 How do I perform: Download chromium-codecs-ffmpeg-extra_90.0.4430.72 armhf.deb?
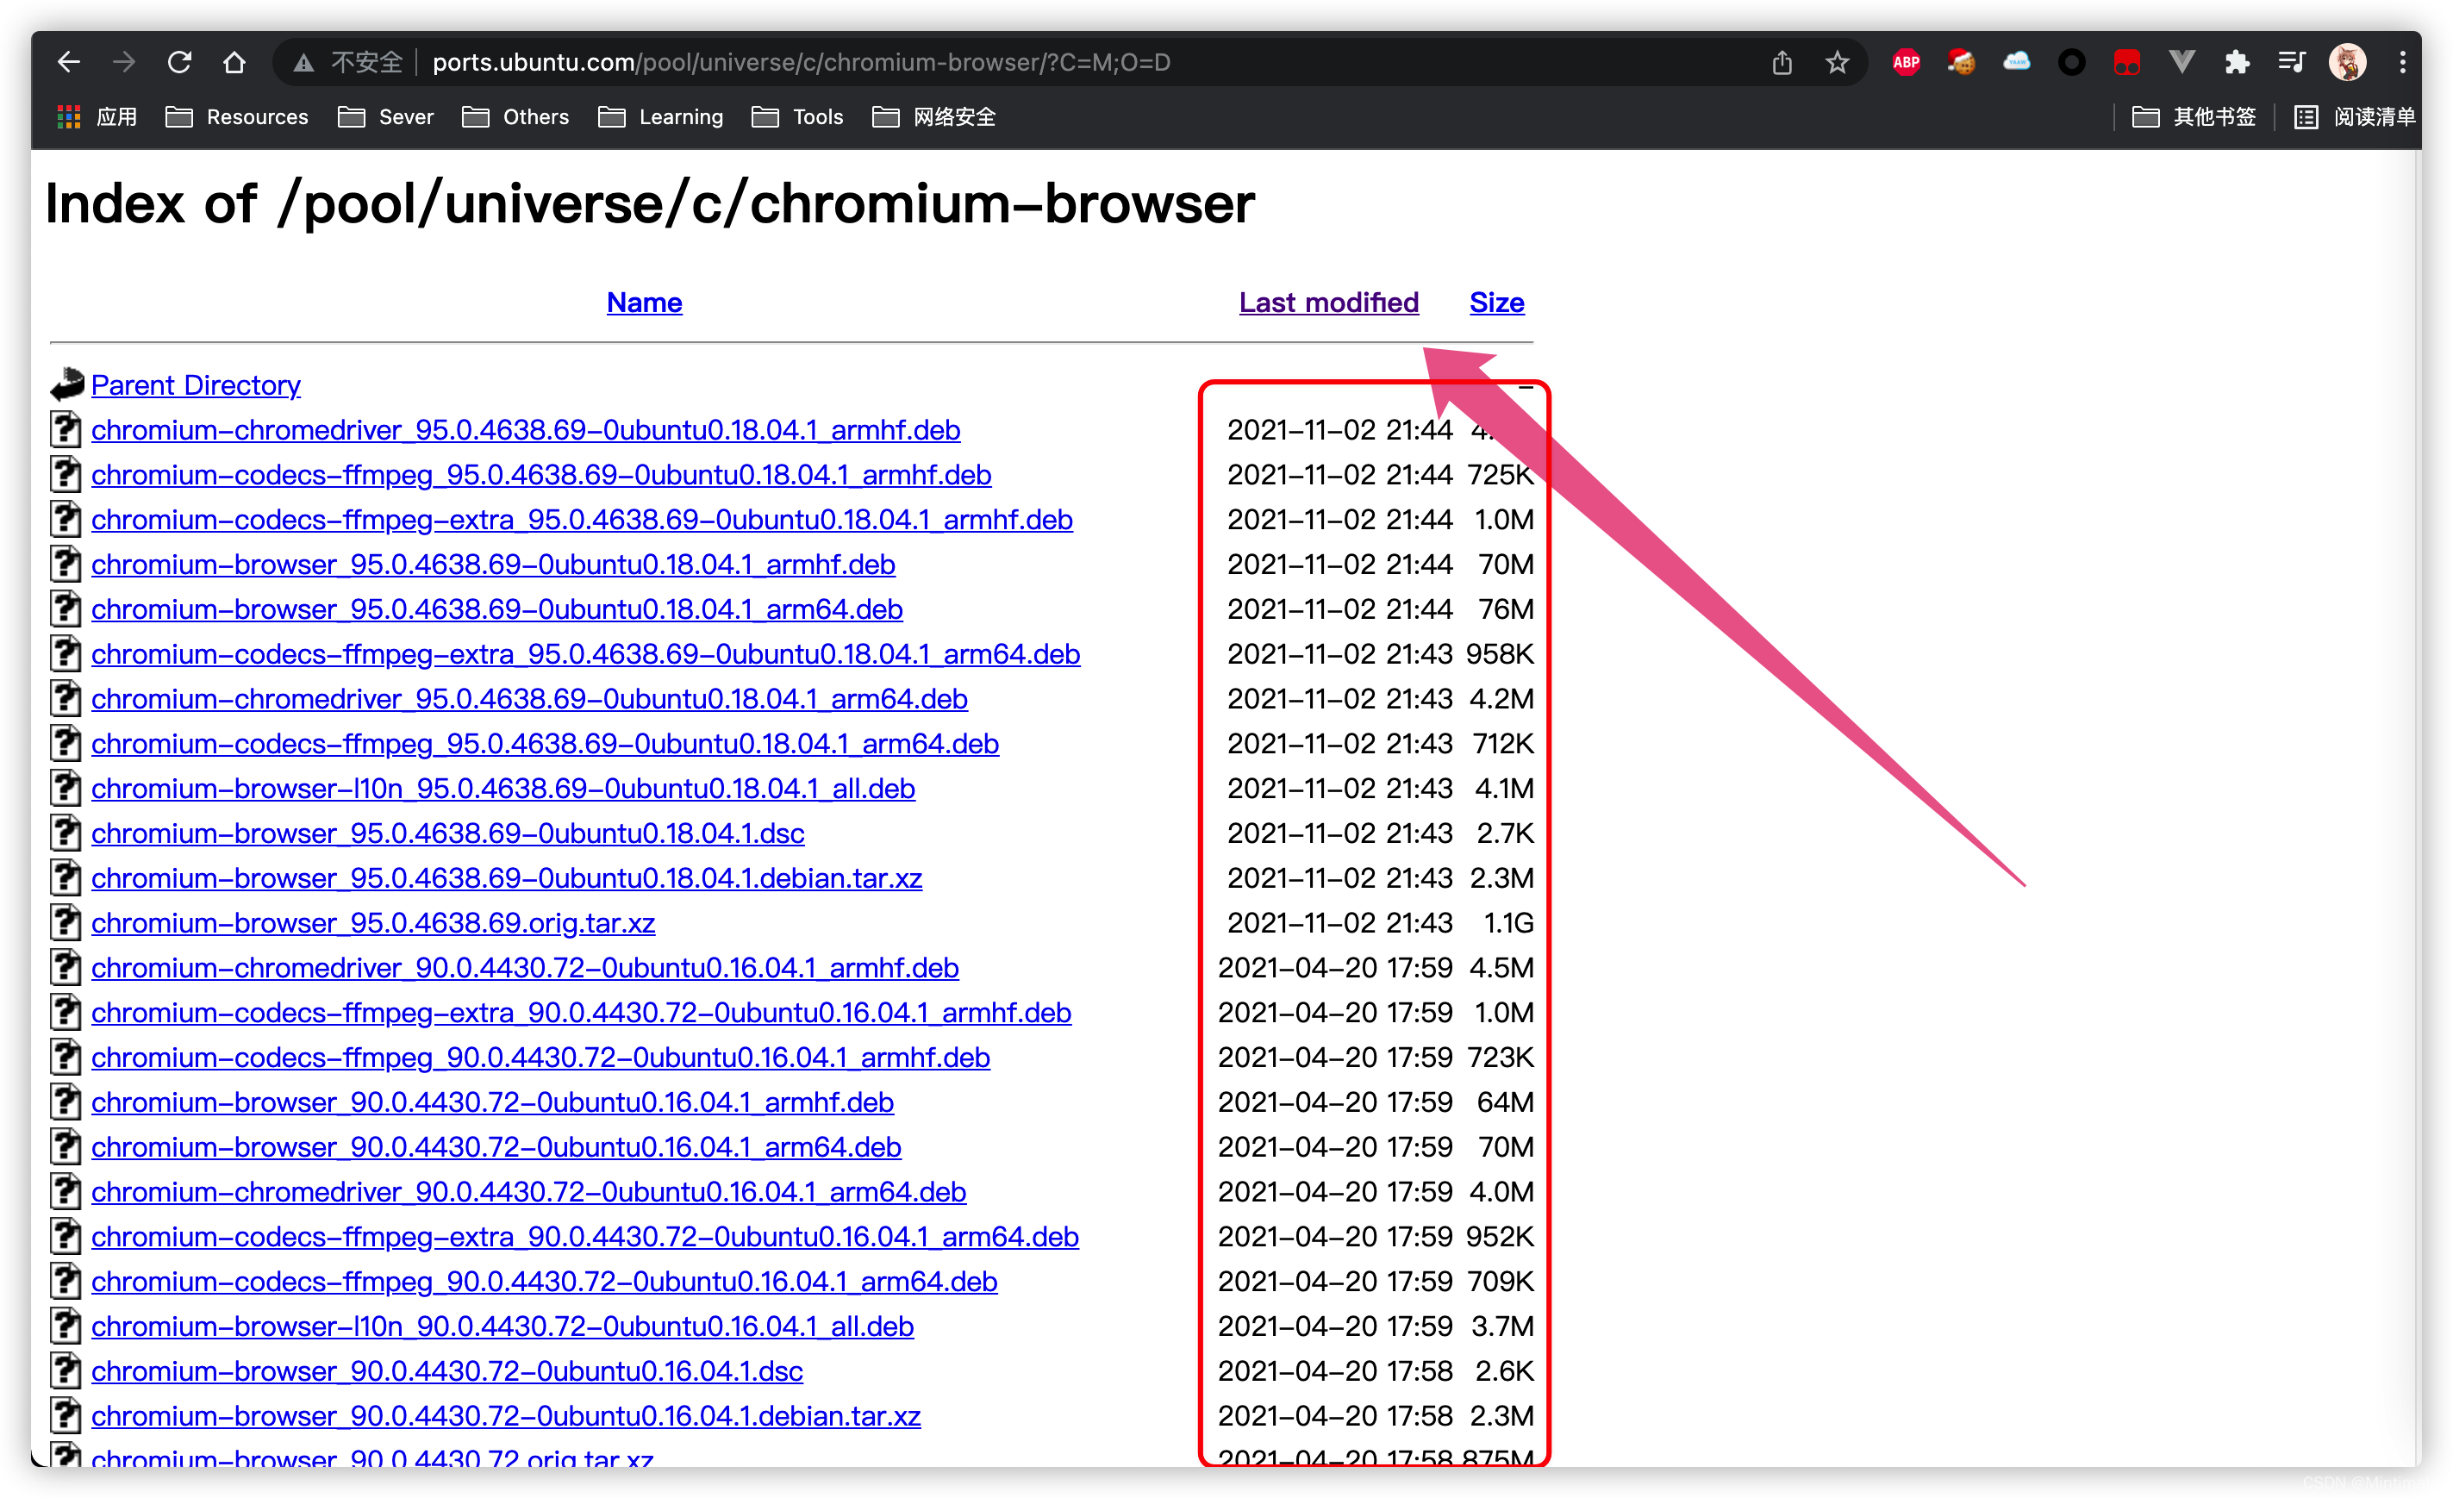pyautogui.click(x=582, y=1012)
